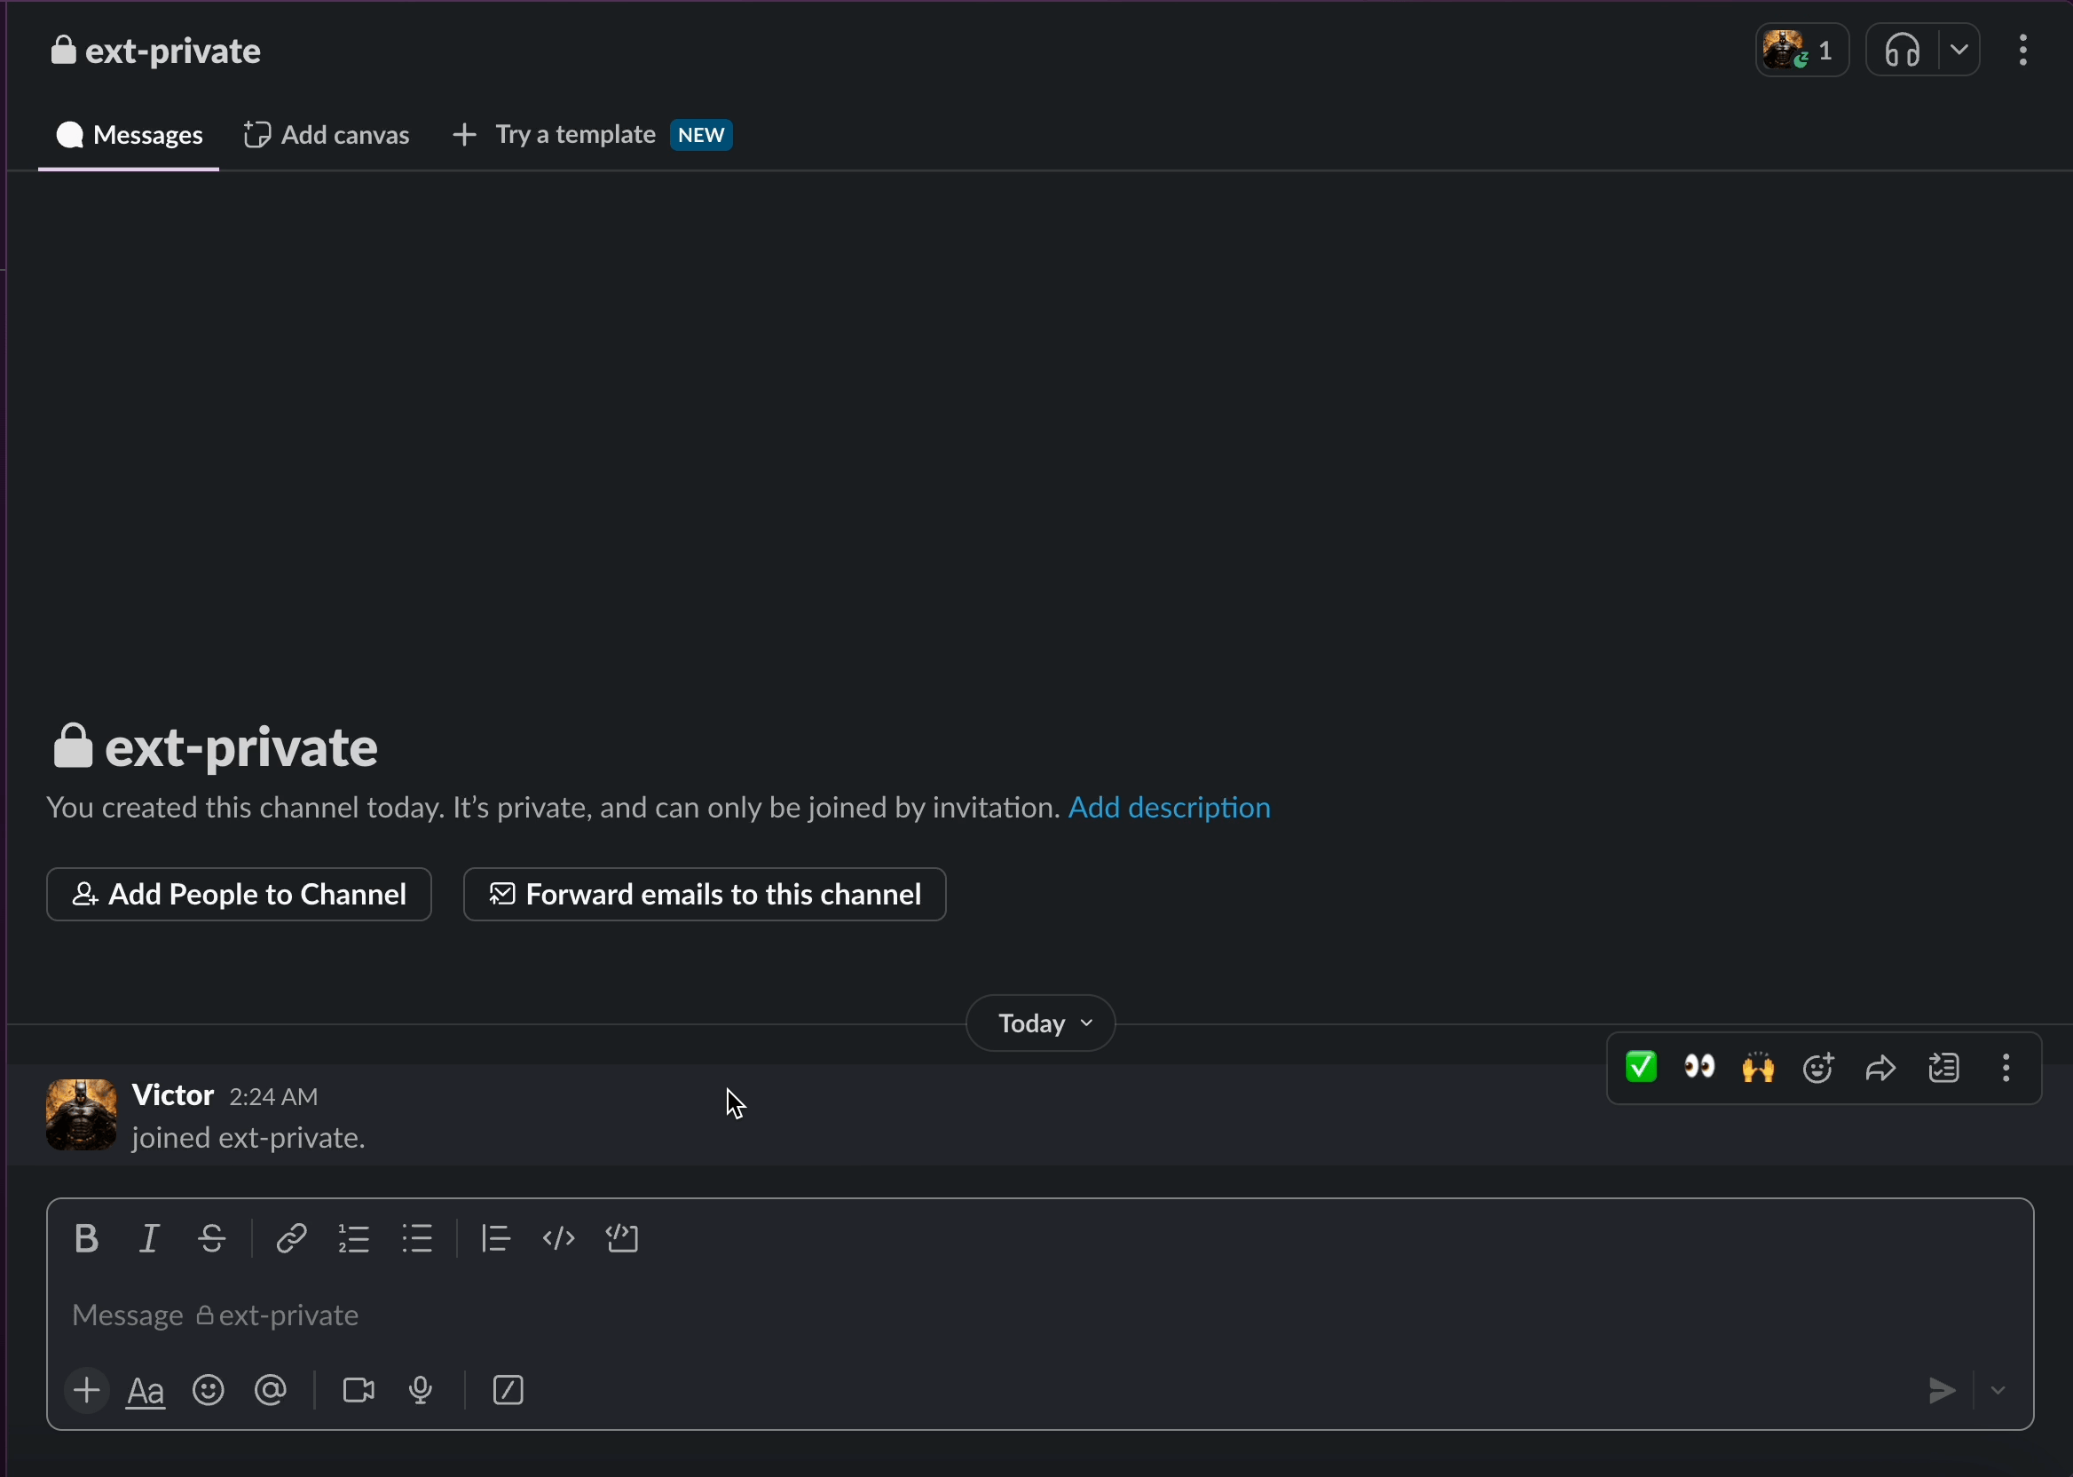Switch to the Messages tab
This screenshot has height=1477, width=2073.
click(130, 135)
